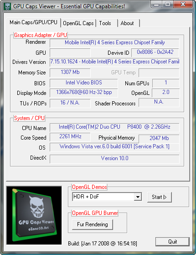
Task: Open the About tab
Action: (x=129, y=23)
